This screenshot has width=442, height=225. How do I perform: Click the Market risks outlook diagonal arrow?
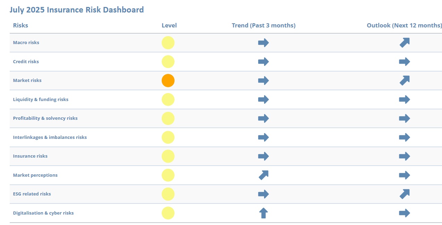click(405, 81)
